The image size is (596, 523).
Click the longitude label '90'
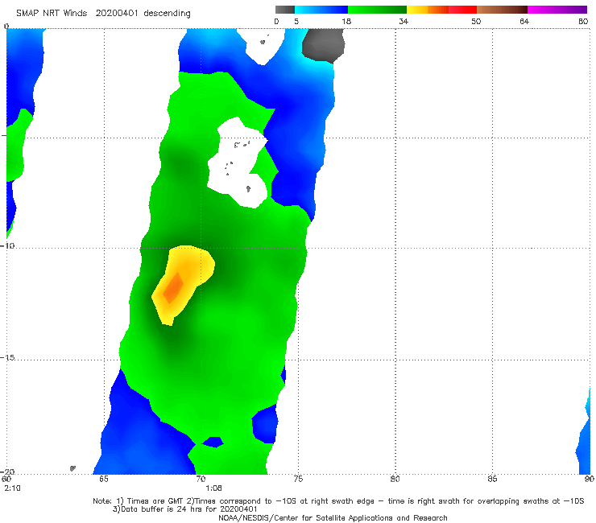click(590, 479)
